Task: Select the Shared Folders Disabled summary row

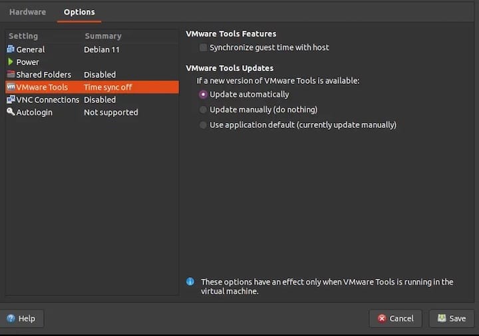Action: pos(92,75)
